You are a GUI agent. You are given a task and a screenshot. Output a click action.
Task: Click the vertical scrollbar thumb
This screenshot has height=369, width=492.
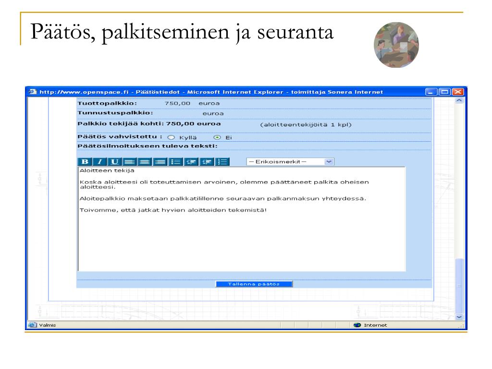(459, 285)
